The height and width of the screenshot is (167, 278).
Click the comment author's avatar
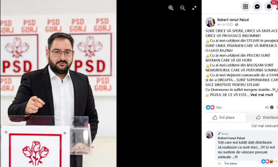click(x=209, y=134)
